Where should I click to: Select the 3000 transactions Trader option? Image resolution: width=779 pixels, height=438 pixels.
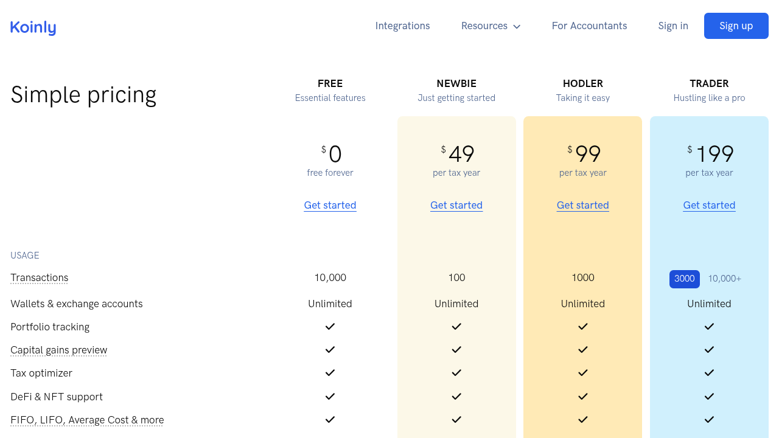click(685, 279)
